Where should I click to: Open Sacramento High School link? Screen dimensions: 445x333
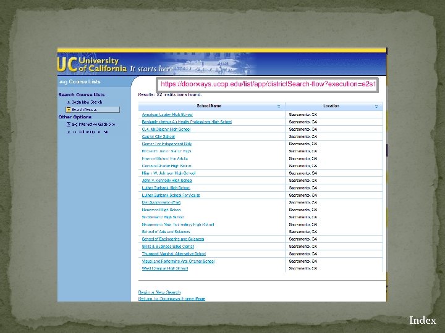pos(163,217)
